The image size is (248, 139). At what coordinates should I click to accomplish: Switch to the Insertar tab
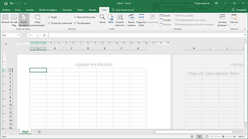[30, 10]
